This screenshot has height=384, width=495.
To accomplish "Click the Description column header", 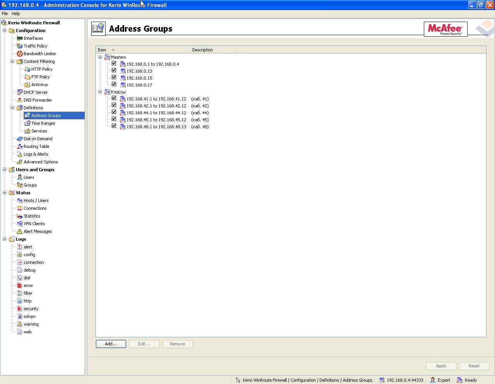I will pos(213,50).
